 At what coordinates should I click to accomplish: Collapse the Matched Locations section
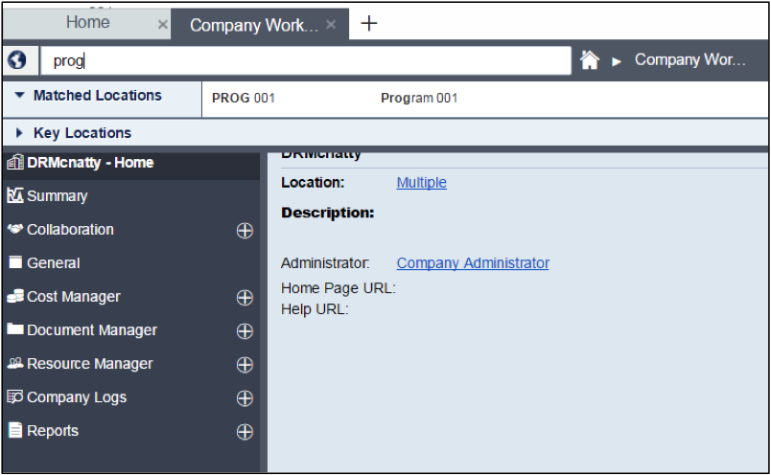pos(19,96)
